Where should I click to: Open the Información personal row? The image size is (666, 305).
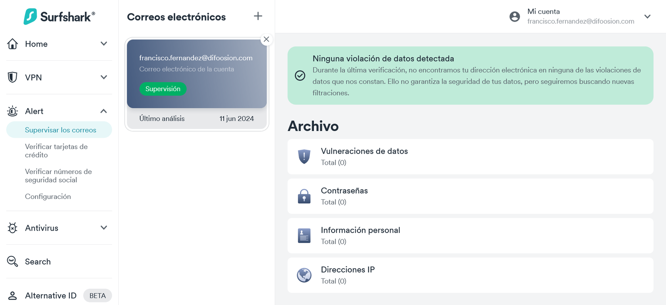click(x=470, y=236)
